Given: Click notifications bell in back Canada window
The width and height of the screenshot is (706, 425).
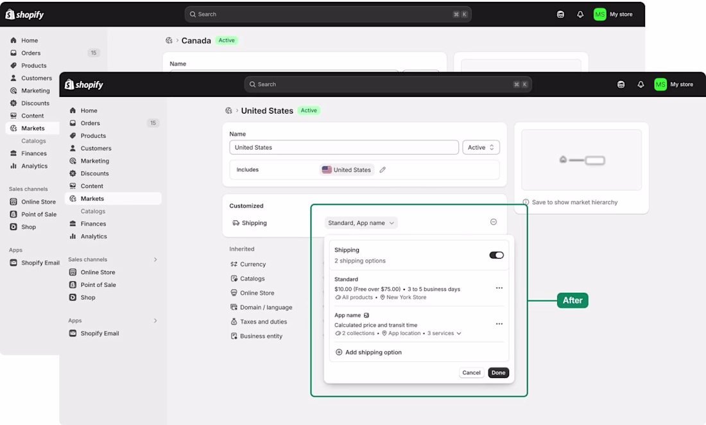Looking at the screenshot, I should (x=580, y=14).
